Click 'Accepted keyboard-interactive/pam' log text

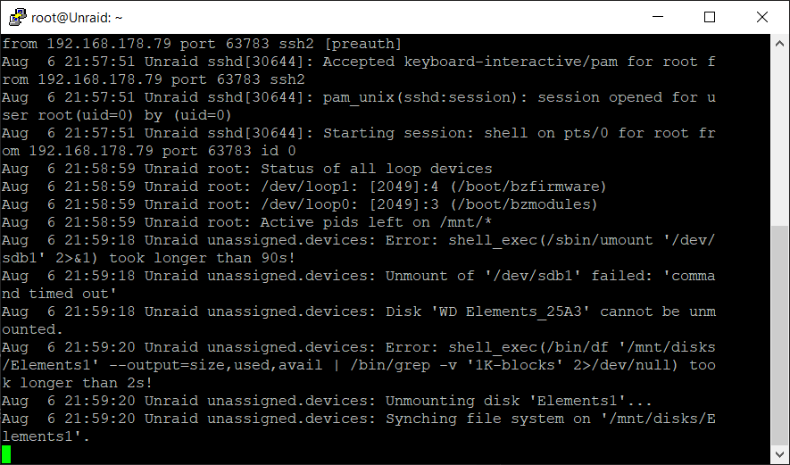tap(470, 62)
